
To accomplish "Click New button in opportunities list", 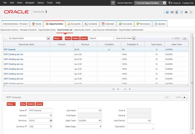I will click(x=68, y=39).
